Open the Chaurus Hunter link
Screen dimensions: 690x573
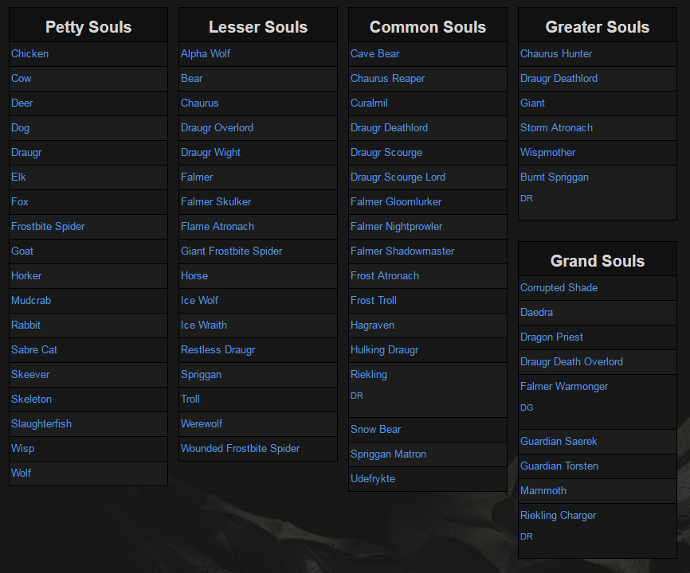(x=556, y=54)
